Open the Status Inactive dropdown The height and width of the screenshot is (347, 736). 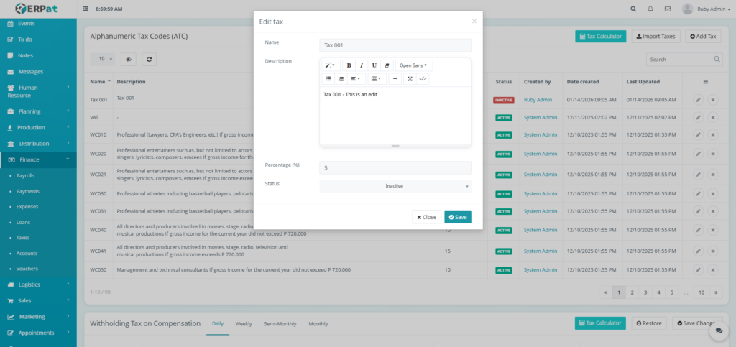395,186
